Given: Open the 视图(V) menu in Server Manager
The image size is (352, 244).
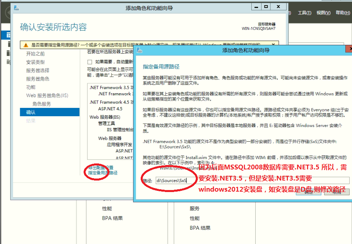Looking at the screenshot, I should pyautogui.click(x=323, y=13).
